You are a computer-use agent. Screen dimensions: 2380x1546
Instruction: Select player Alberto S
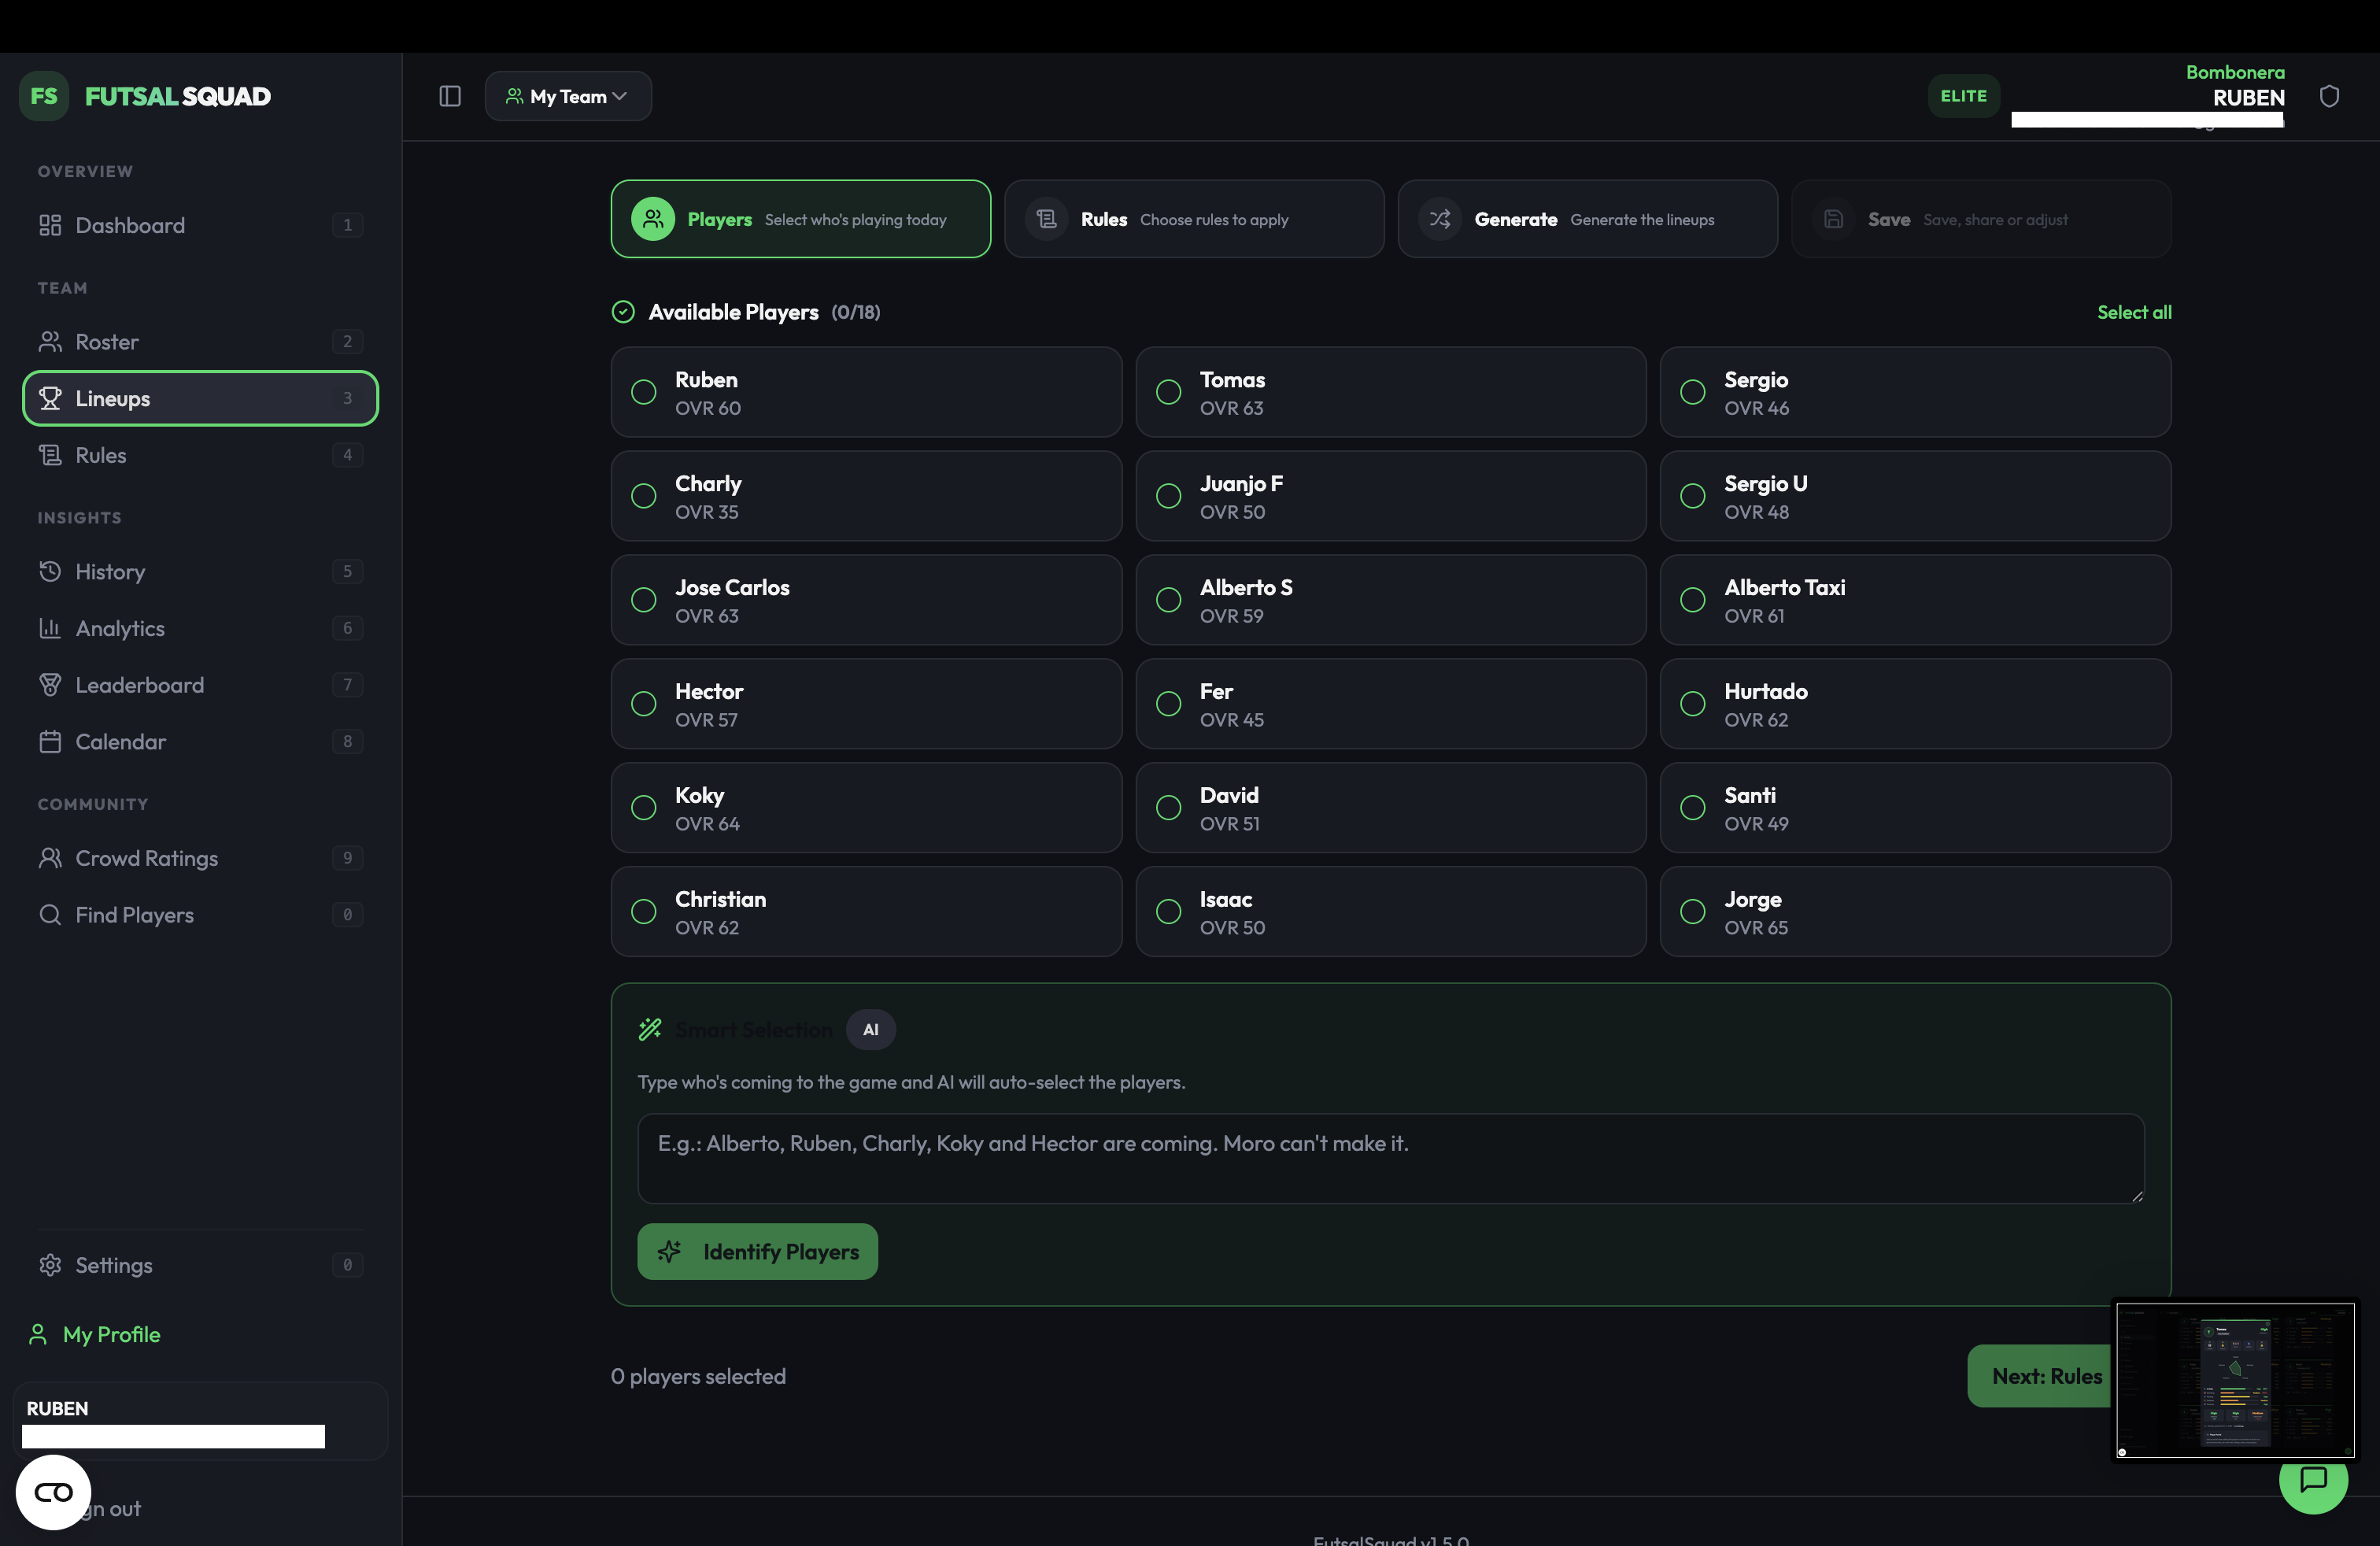click(x=1391, y=600)
